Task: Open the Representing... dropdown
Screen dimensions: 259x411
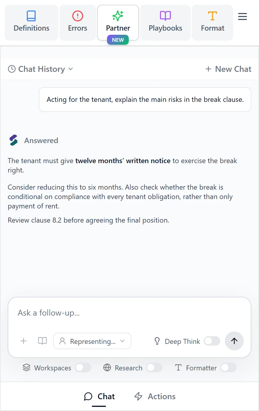Action: 92,341
